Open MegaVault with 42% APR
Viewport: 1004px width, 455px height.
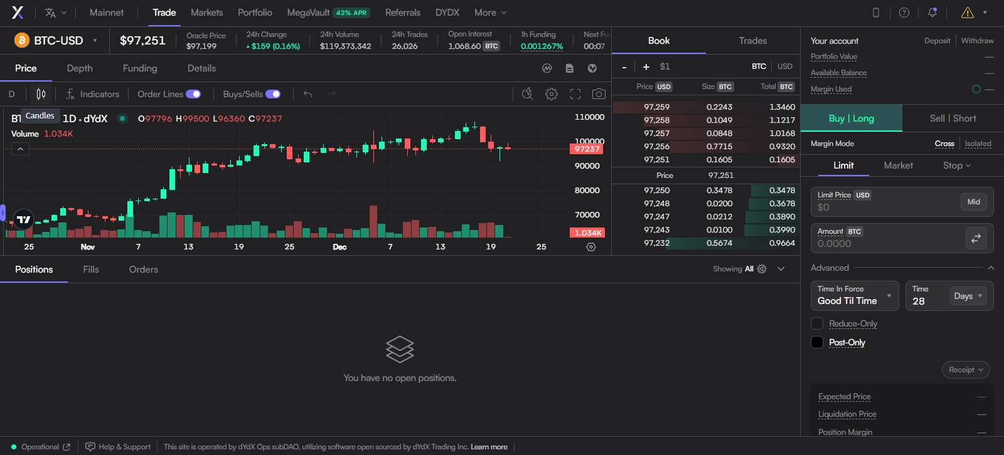[328, 13]
